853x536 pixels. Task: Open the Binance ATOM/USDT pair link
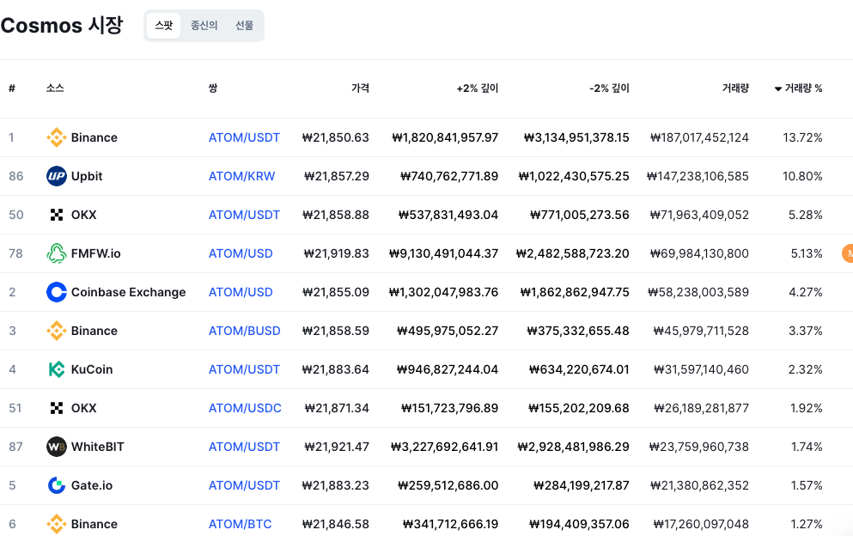pyautogui.click(x=244, y=137)
